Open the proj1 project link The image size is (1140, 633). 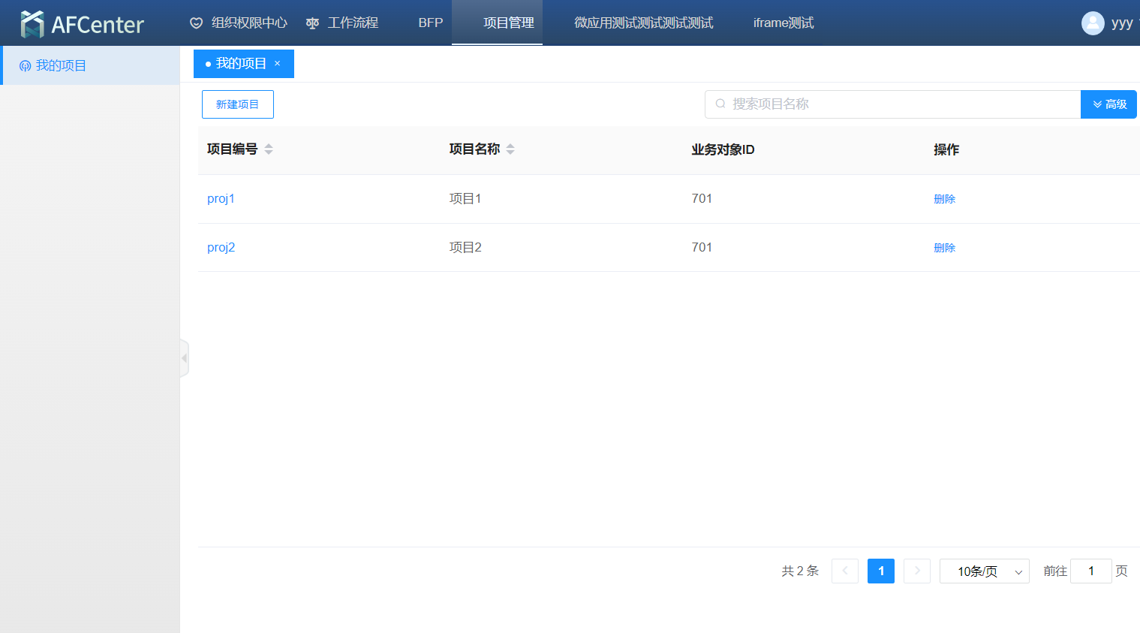(x=221, y=199)
